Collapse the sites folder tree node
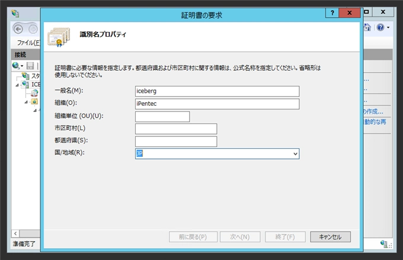The height and width of the screenshot is (260, 403). pyautogui.click(x=26, y=102)
